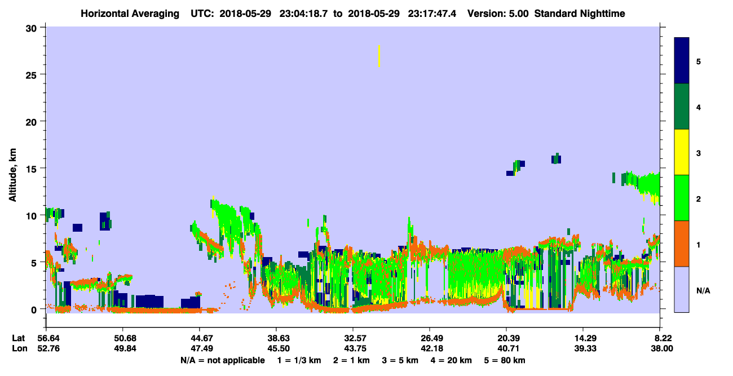This screenshot has height=376, width=733.
Task: Click the lavender N/A color band
Action: 682,289
